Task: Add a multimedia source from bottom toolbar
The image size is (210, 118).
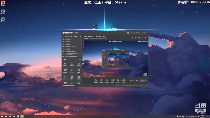Action: (113, 81)
